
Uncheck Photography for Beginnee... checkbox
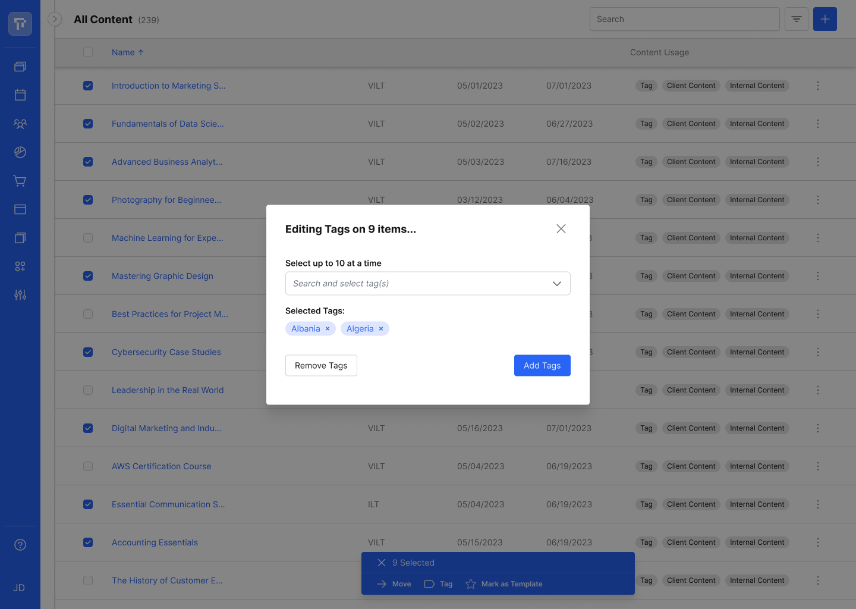tap(88, 200)
